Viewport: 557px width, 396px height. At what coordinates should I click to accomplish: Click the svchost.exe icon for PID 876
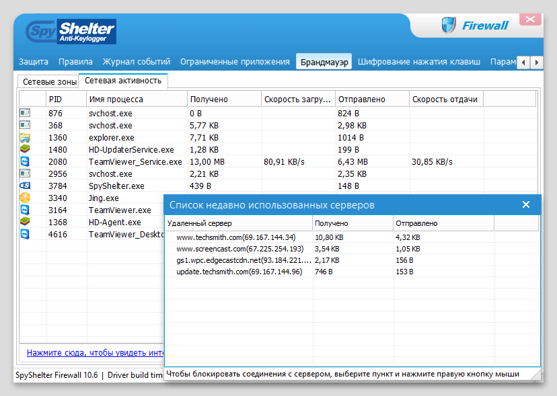tap(25, 114)
